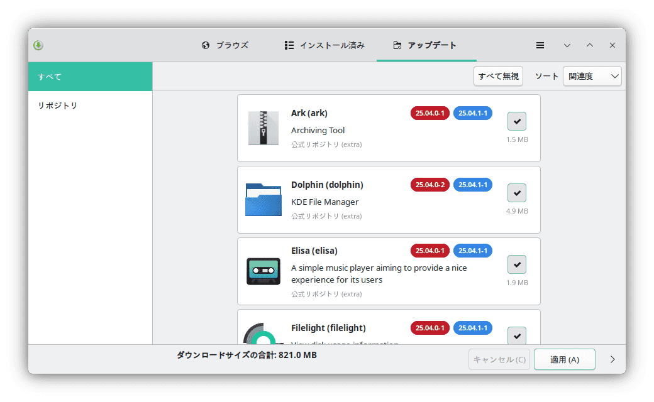
Task: Click Dolphin's blue 25.04.1-1 version badge
Action: pyautogui.click(x=472, y=185)
